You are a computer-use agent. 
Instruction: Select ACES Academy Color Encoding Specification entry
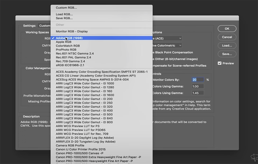click(101, 72)
